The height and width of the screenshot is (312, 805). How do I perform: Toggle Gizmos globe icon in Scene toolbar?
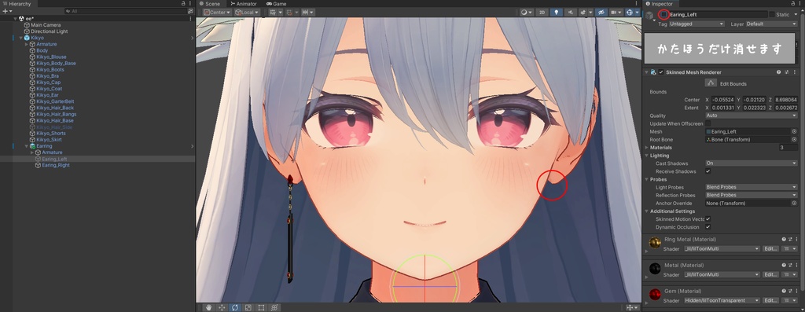click(x=630, y=13)
